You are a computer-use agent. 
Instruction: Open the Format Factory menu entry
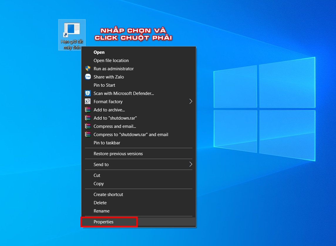click(139, 101)
